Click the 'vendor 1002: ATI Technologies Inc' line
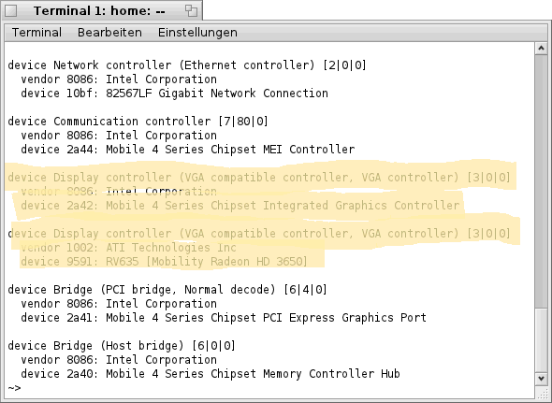 click(x=128, y=248)
